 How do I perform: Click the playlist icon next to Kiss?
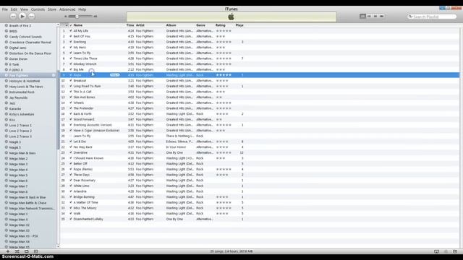7,120
